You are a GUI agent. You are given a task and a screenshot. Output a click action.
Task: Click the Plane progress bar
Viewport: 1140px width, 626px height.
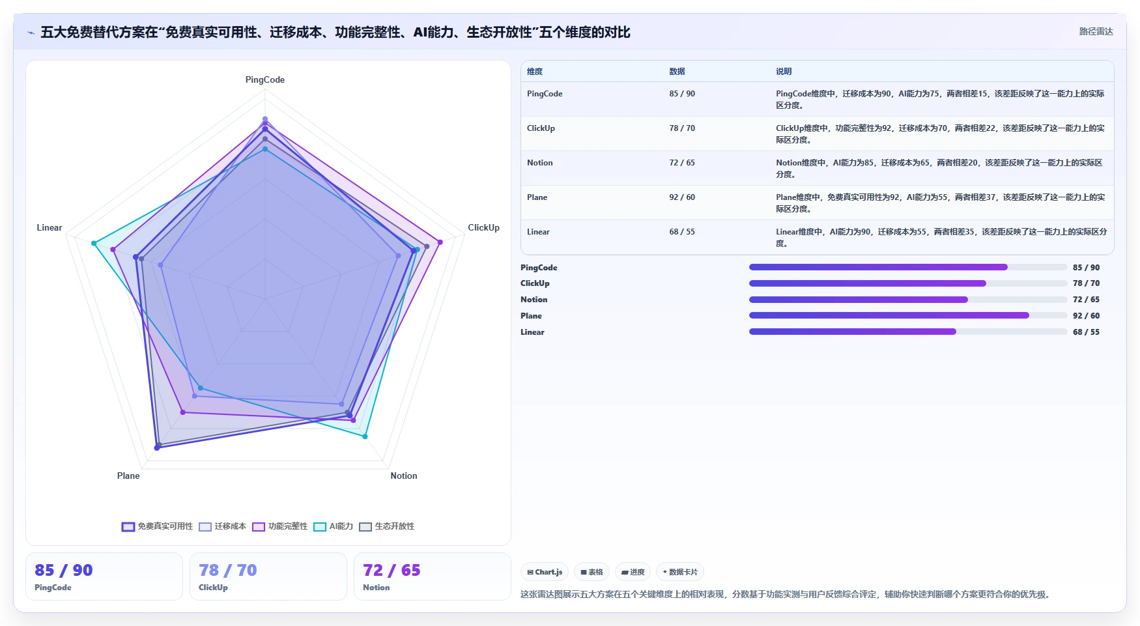907,315
